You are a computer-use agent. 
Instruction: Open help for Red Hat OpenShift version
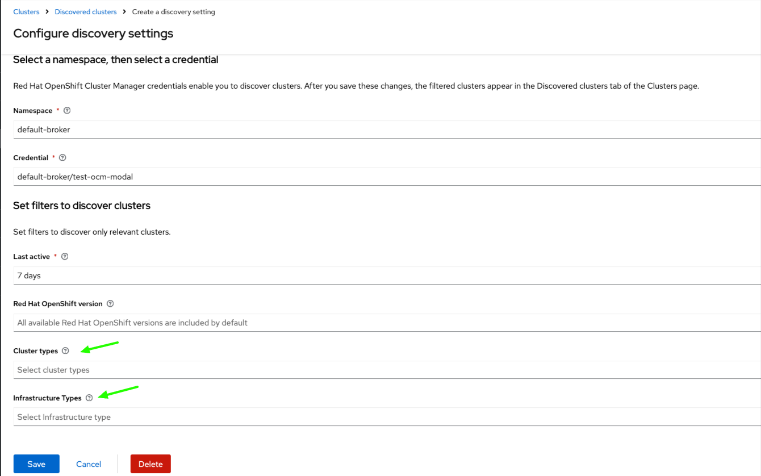click(x=110, y=304)
